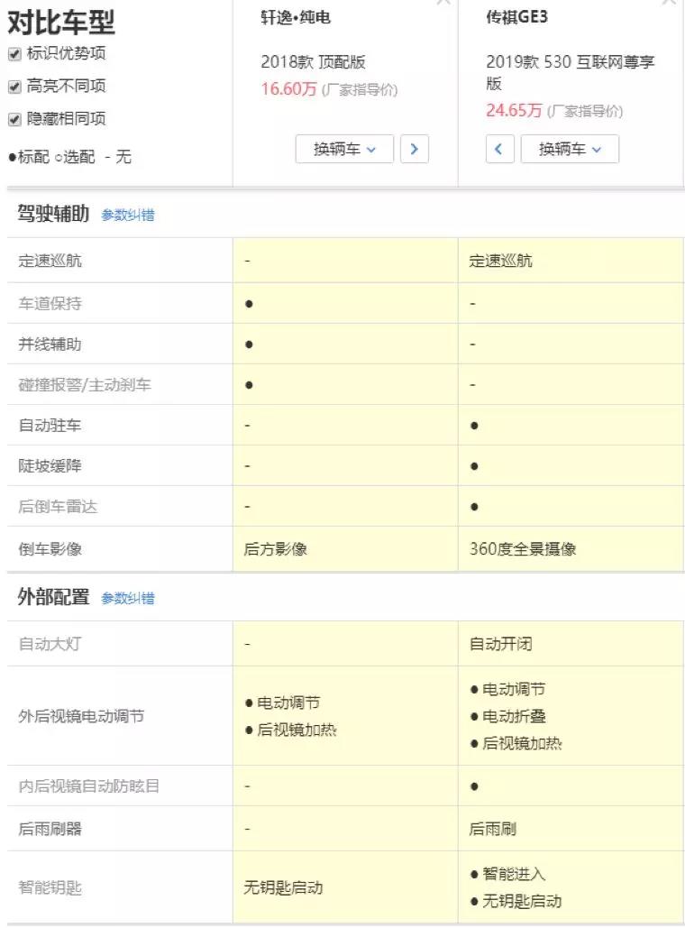Screen dimensions: 685x928
Task: Click the 360度全景摄像 cell
Action: coord(523,549)
